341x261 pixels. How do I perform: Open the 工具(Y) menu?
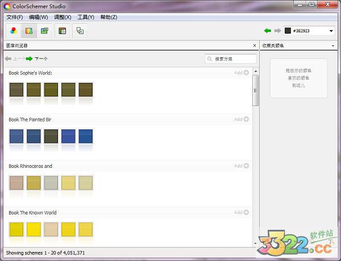tap(86, 17)
